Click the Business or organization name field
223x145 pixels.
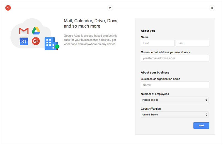pos(175,85)
